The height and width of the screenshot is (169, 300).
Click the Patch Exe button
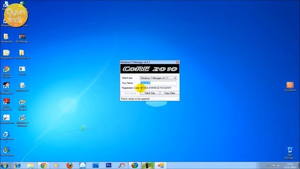[150, 93]
